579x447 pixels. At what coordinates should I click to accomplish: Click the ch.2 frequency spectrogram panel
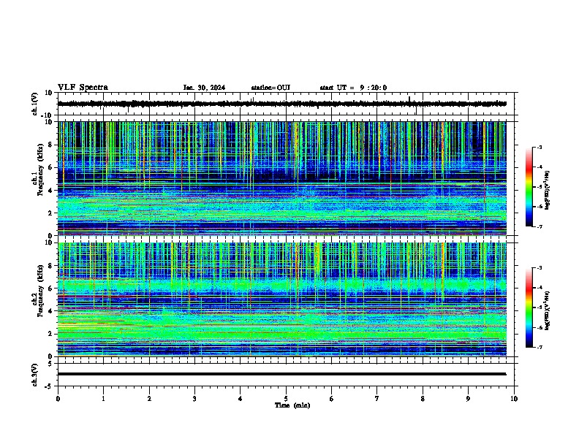pos(282,299)
